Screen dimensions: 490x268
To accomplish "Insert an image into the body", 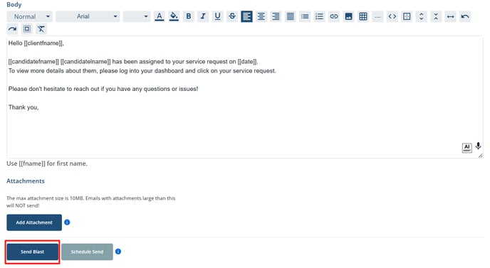I will tap(348, 16).
